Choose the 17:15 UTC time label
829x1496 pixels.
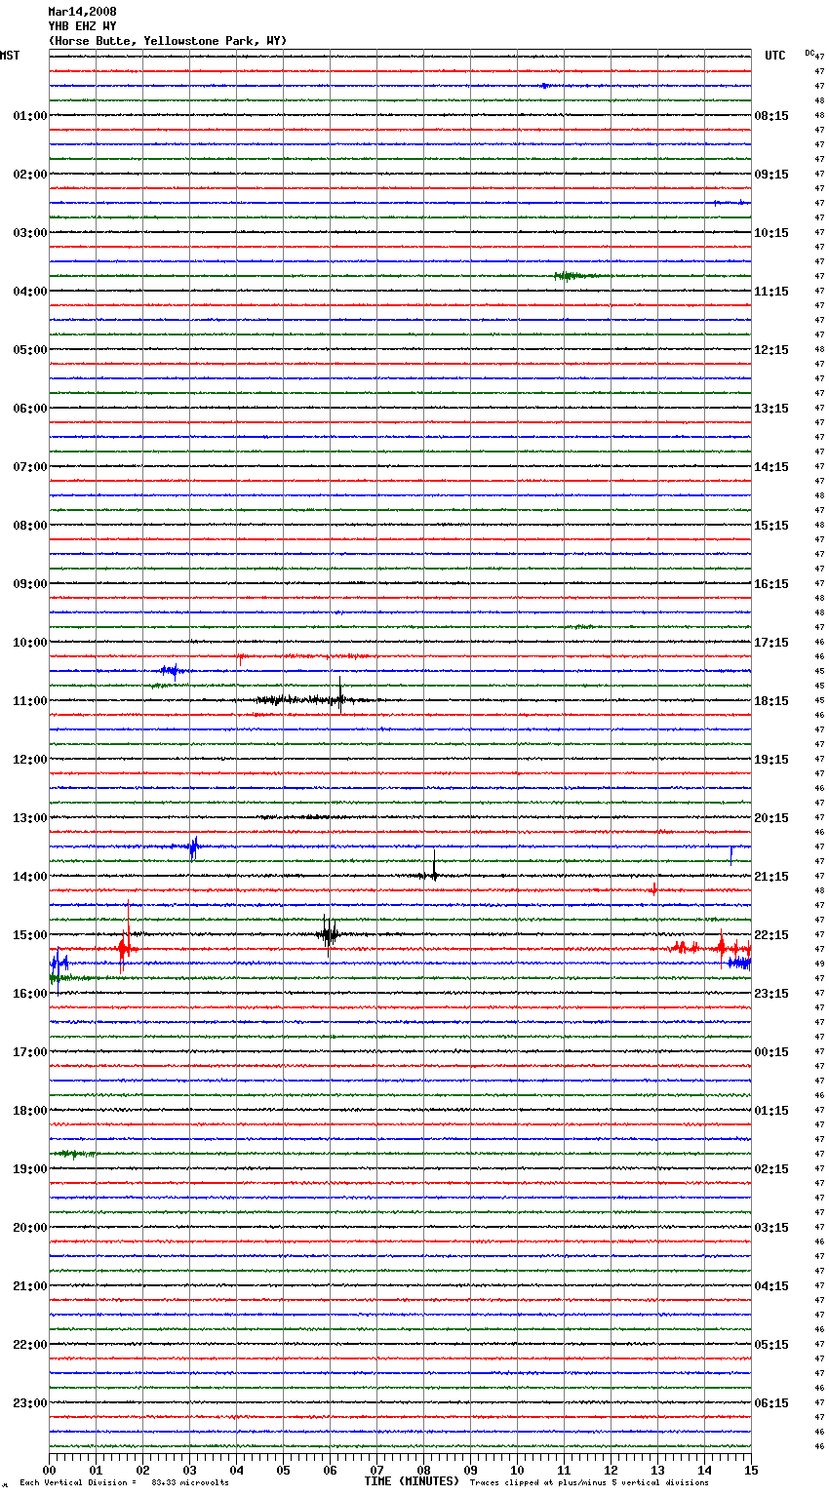[771, 643]
